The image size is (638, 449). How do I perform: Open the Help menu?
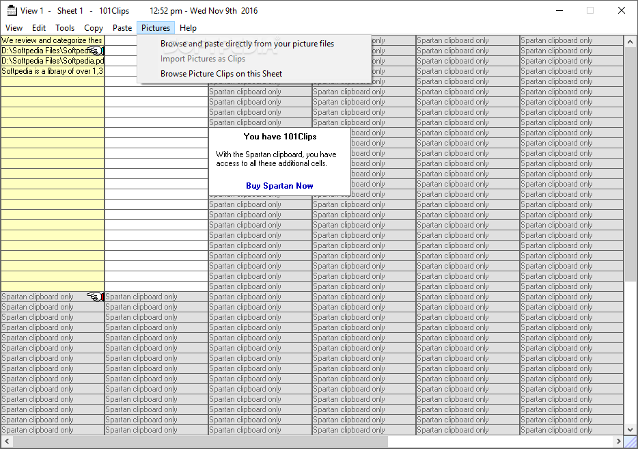click(188, 28)
